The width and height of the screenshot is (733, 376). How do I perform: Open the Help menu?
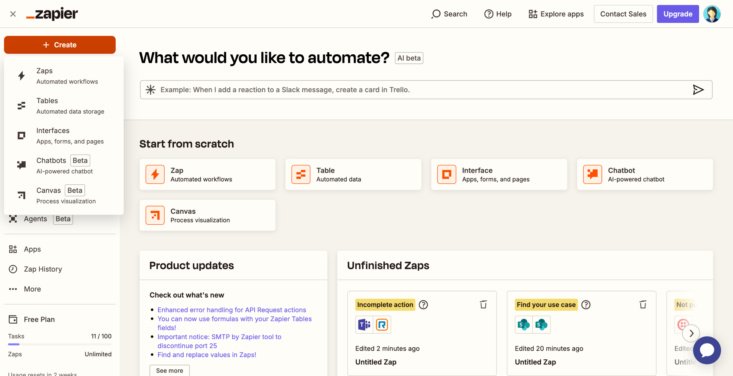point(498,14)
